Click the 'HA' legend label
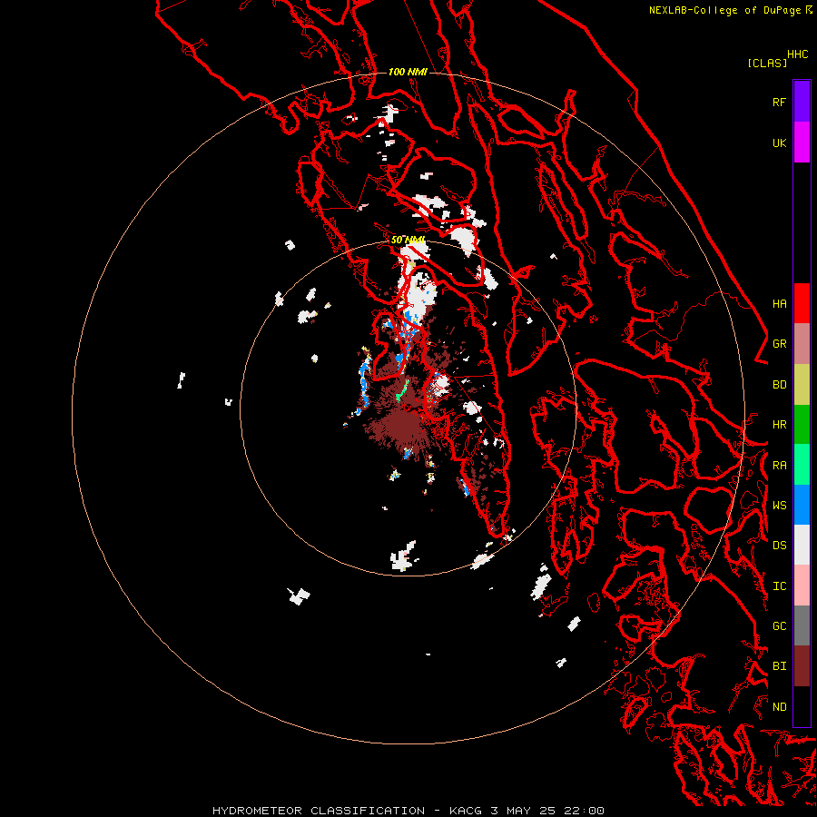The image size is (817, 817). tap(779, 304)
